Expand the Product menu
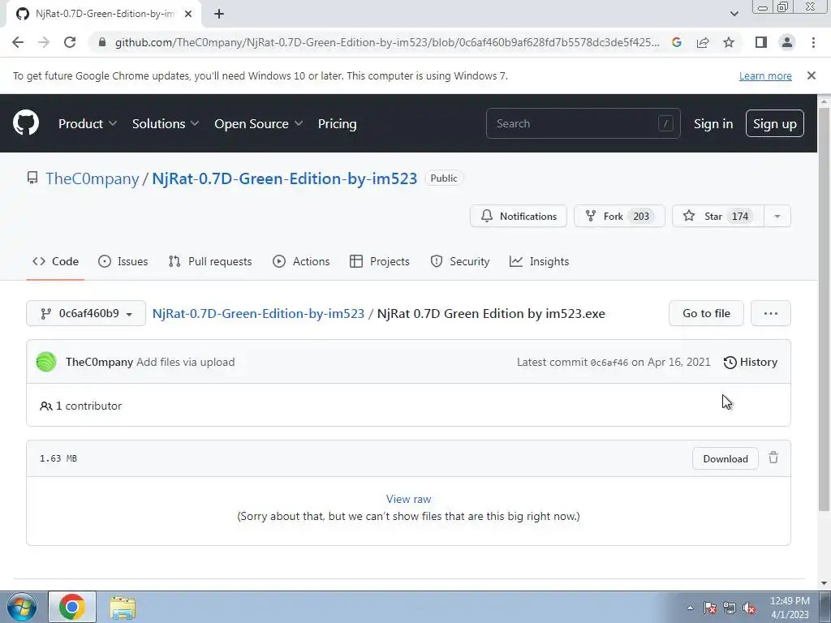Screen dimensions: 831x623 (88, 123)
